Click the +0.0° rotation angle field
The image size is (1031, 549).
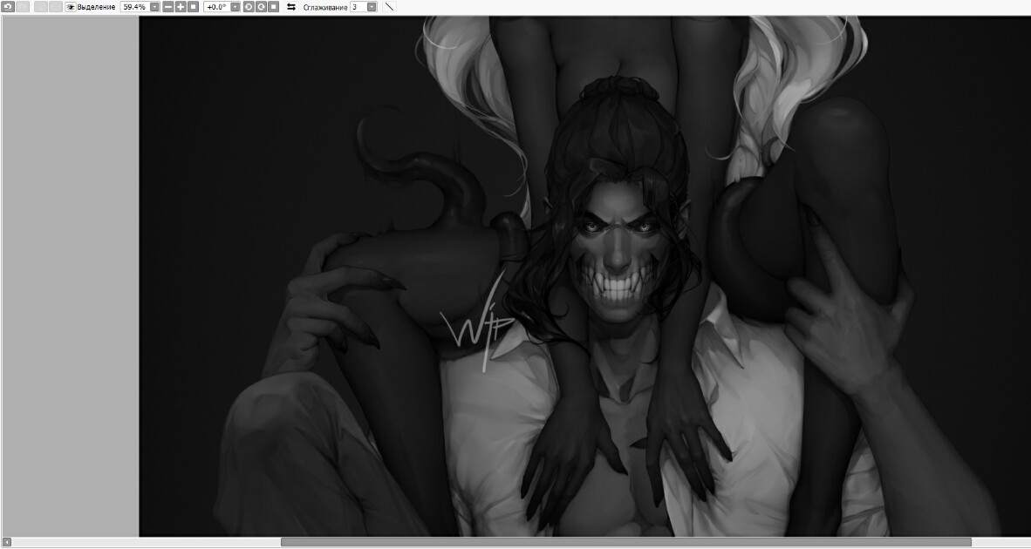coord(216,7)
